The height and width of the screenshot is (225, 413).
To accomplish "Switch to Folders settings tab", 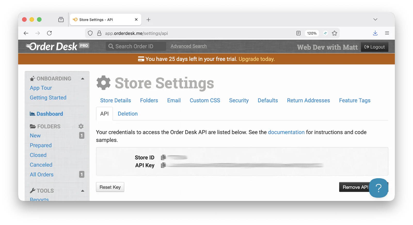I will point(149,100).
